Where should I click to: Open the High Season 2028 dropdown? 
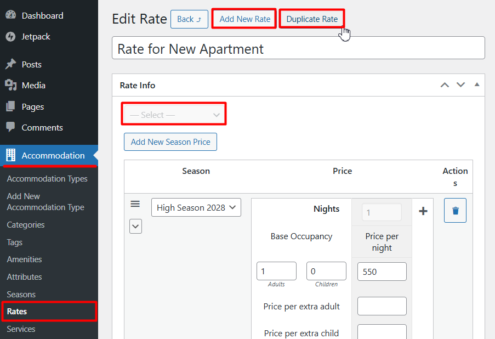[196, 207]
